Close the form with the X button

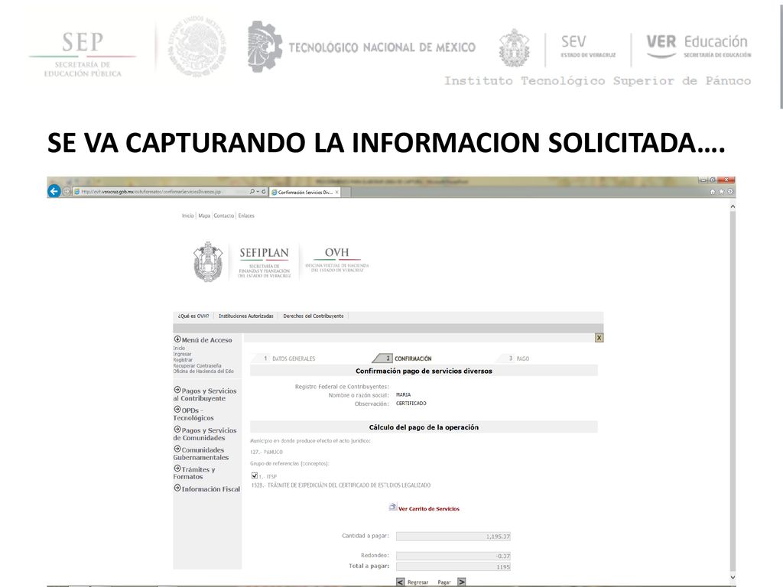(x=599, y=338)
